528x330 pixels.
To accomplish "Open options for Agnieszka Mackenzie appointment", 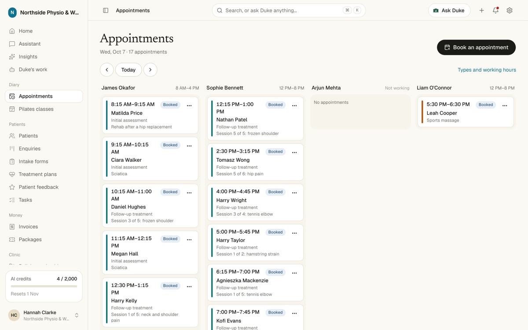I will [294, 273].
